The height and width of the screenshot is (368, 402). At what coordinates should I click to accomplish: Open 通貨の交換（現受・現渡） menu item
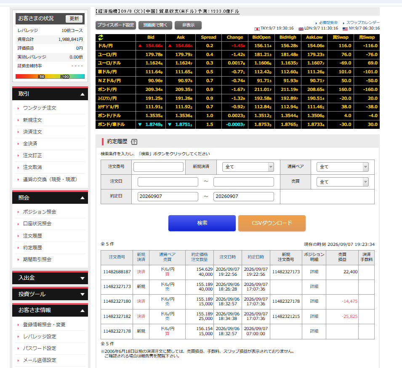coord(50,179)
